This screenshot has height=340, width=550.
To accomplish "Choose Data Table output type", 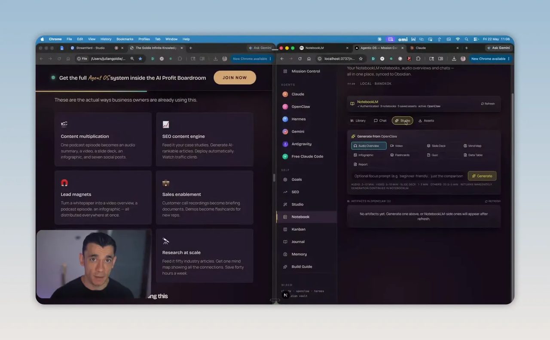I will [473, 155].
